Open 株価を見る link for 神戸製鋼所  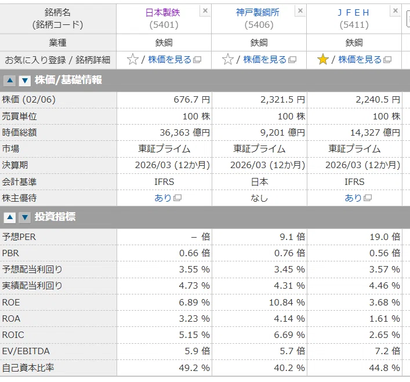click(x=265, y=60)
